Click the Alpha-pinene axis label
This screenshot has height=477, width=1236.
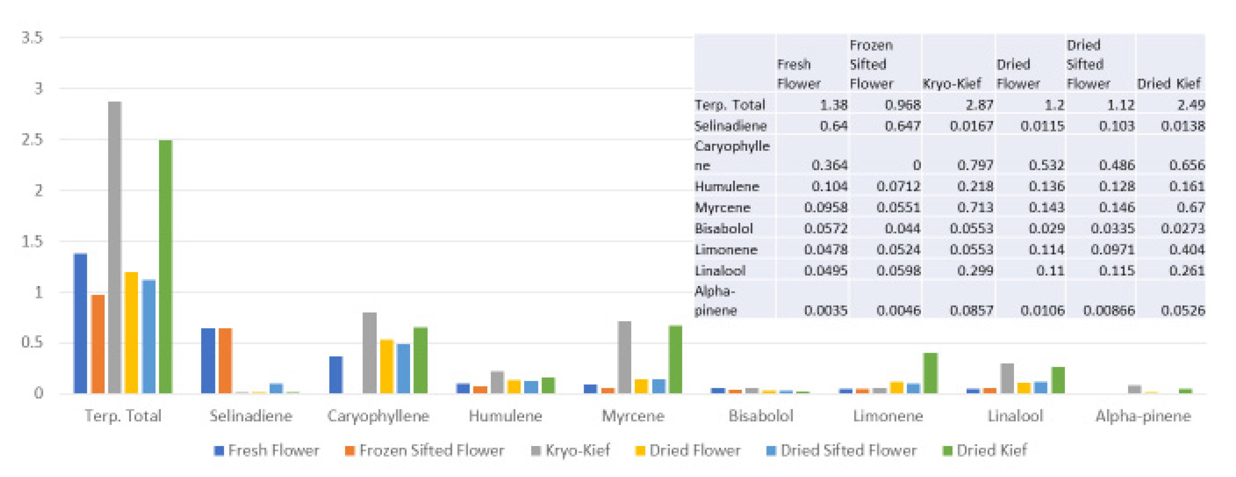1143,415
